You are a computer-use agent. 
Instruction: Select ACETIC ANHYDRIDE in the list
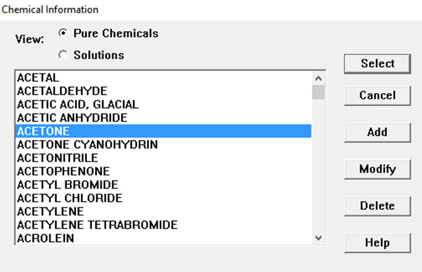click(72, 118)
